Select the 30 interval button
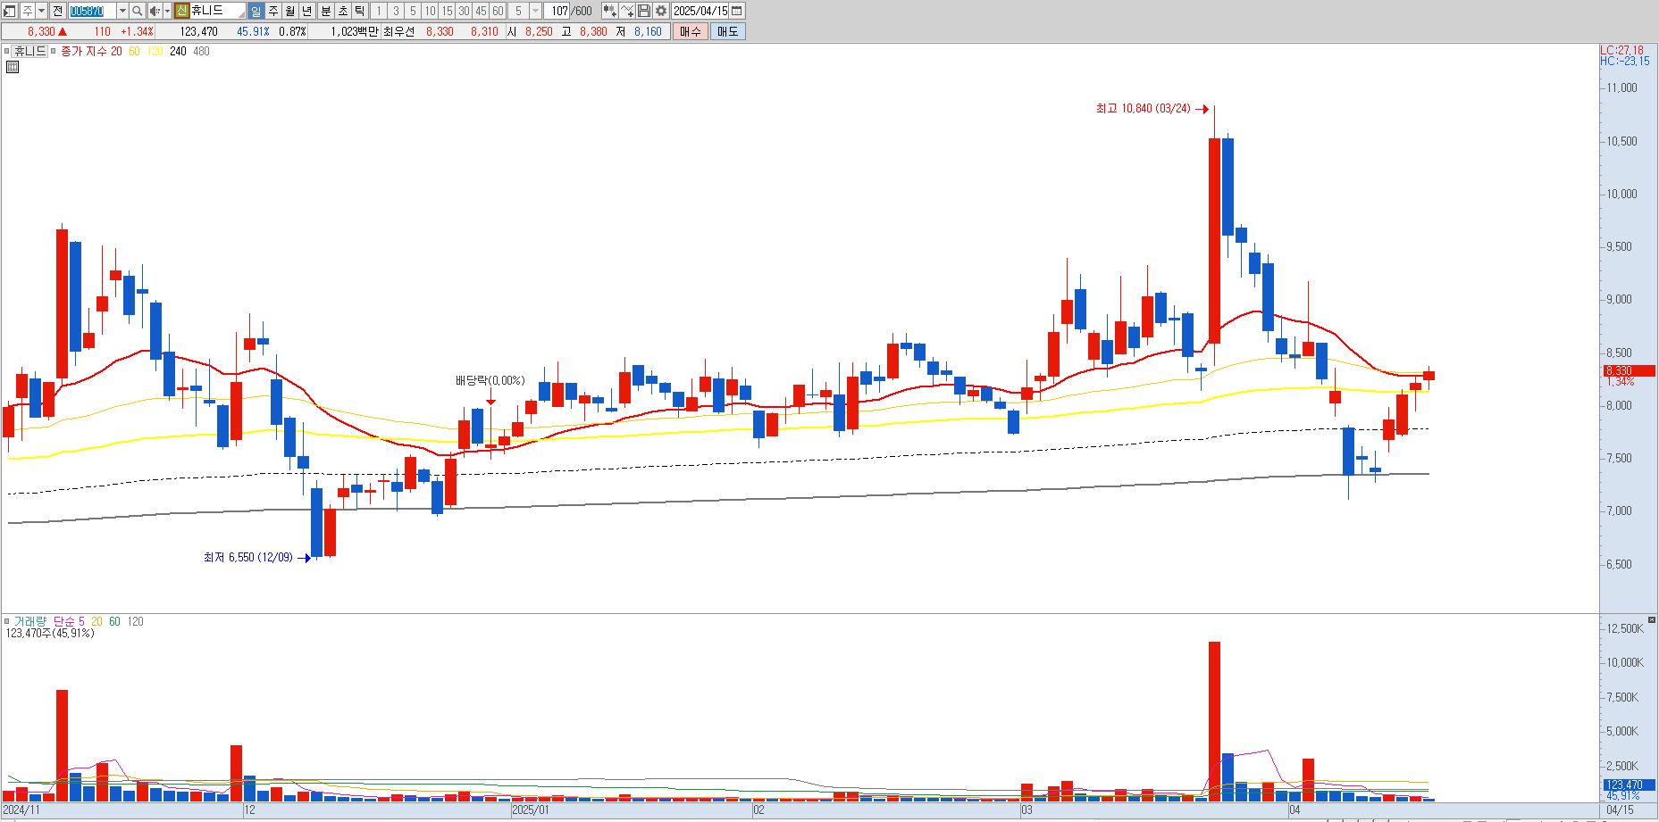 [464, 11]
